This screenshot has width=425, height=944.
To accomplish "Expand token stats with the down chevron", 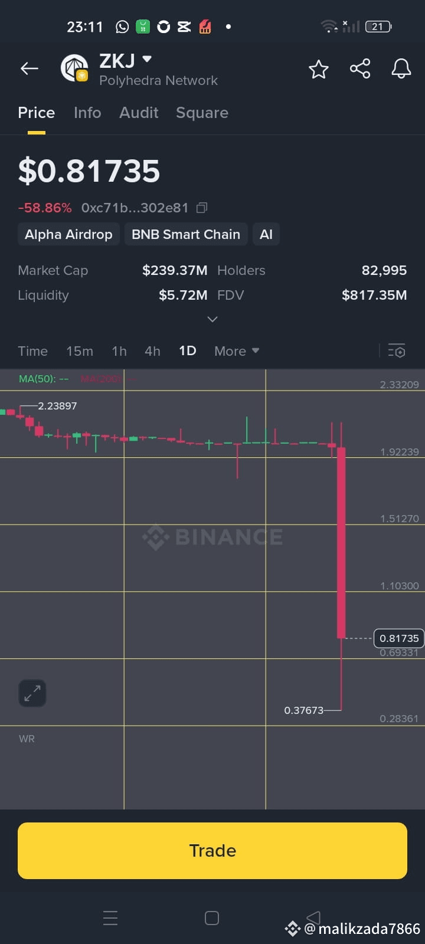I will [212, 319].
